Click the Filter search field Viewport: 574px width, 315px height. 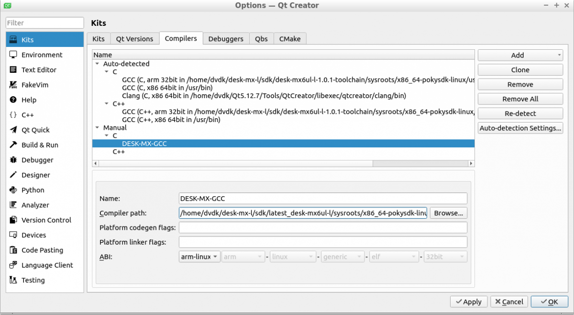(x=45, y=23)
